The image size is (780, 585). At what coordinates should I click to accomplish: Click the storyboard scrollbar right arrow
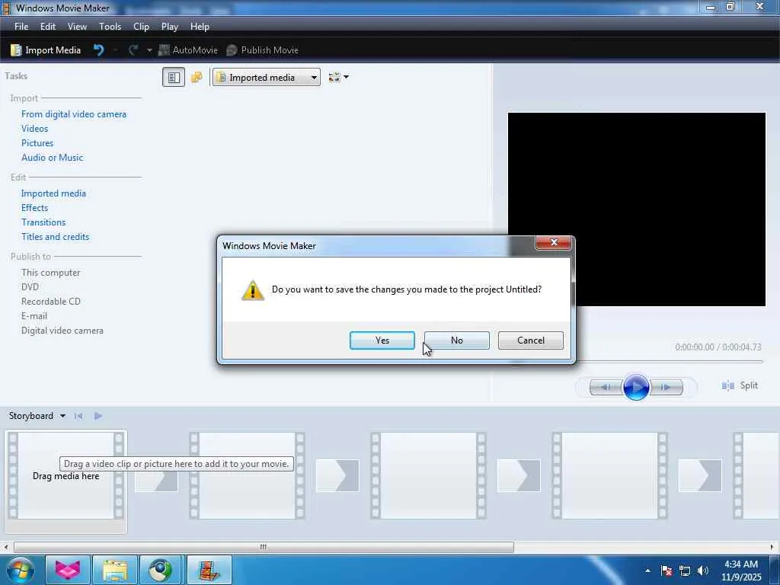[x=772, y=547]
